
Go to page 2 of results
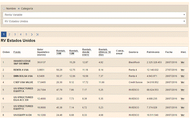point(9,34)
